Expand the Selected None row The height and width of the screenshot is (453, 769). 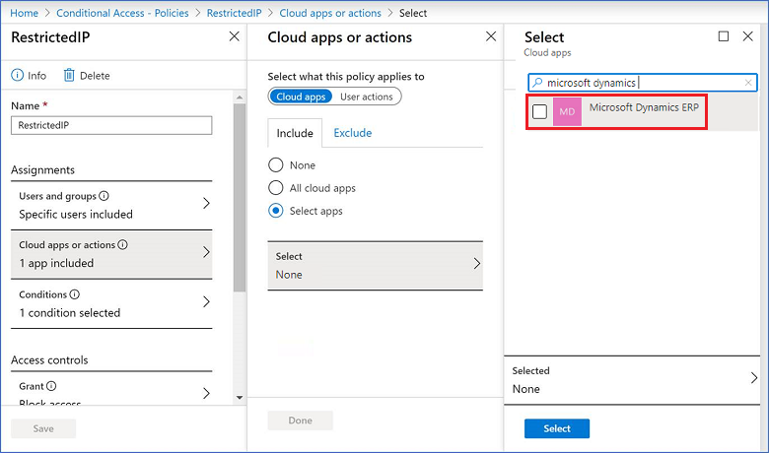[754, 379]
